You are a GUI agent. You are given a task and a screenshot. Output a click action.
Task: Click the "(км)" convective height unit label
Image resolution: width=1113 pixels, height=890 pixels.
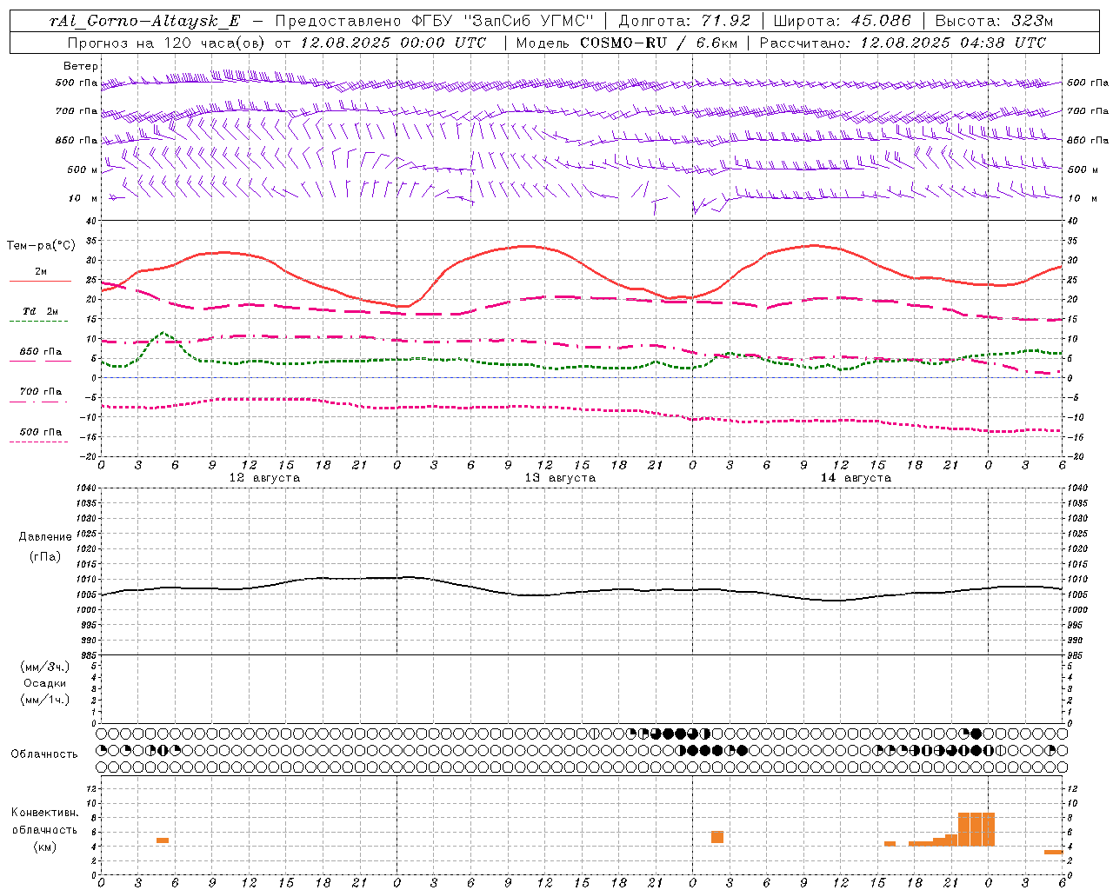(x=45, y=847)
